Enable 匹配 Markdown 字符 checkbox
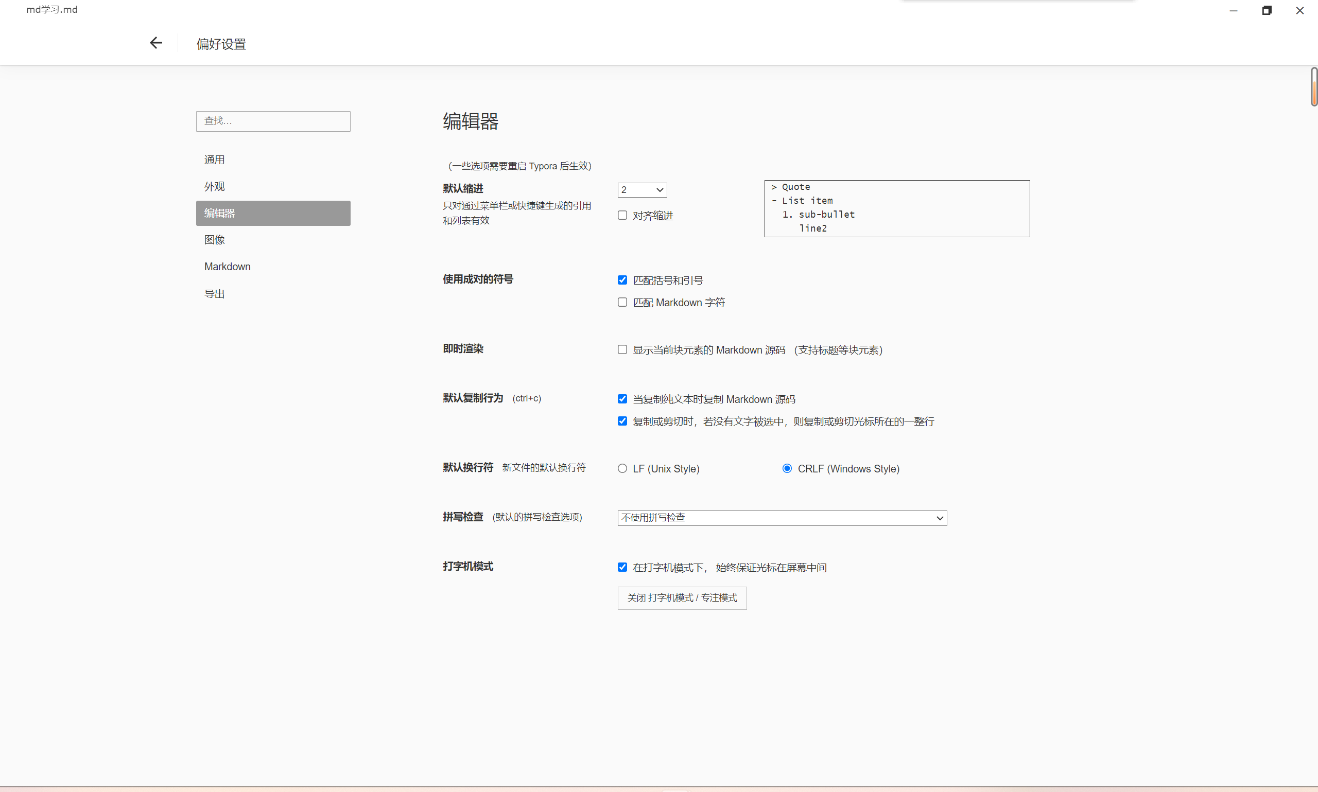The width and height of the screenshot is (1318, 792). (x=622, y=303)
